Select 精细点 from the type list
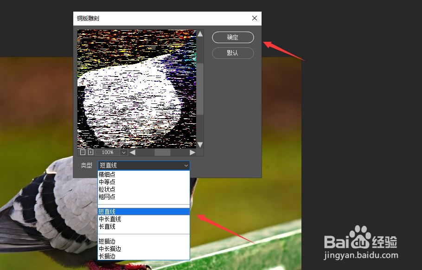422x270 pixels. coord(144,174)
